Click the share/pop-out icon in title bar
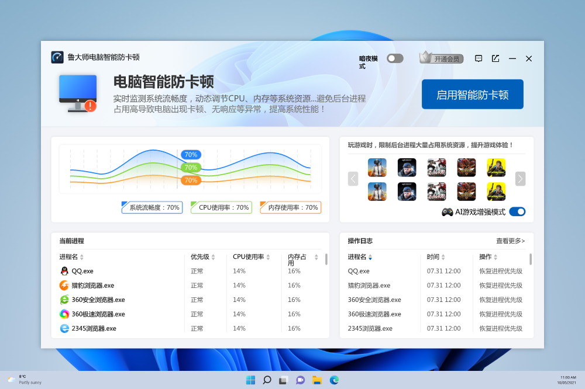The image size is (585, 389). point(495,58)
